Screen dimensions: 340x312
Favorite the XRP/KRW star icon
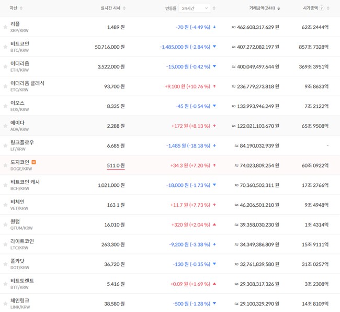coord(5,27)
